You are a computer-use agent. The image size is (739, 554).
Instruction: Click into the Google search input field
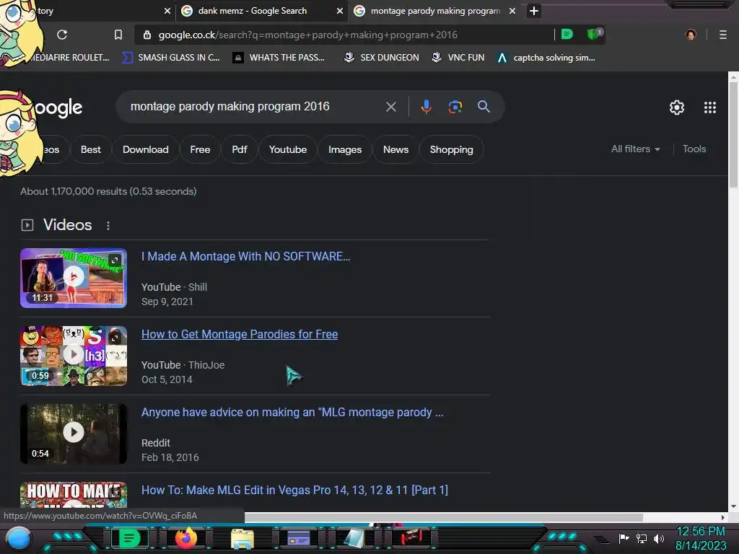pos(255,107)
